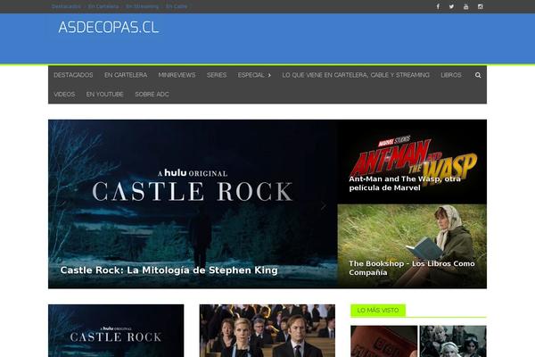Open the courtroom scene post thumbnail
This screenshot has height=357, width=535.
click(267, 331)
